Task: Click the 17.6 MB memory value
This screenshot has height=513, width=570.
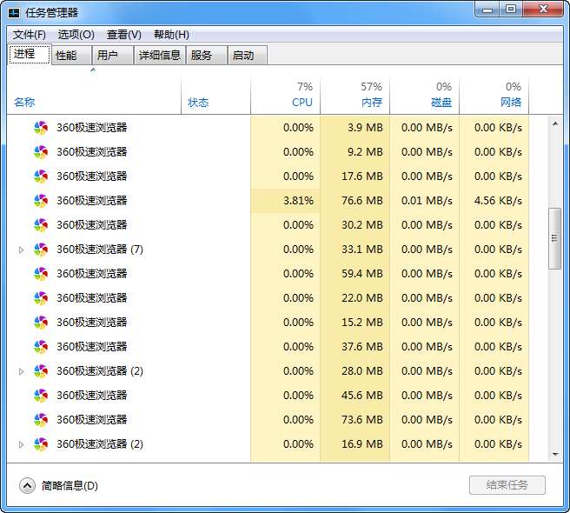Action: pyautogui.click(x=362, y=177)
